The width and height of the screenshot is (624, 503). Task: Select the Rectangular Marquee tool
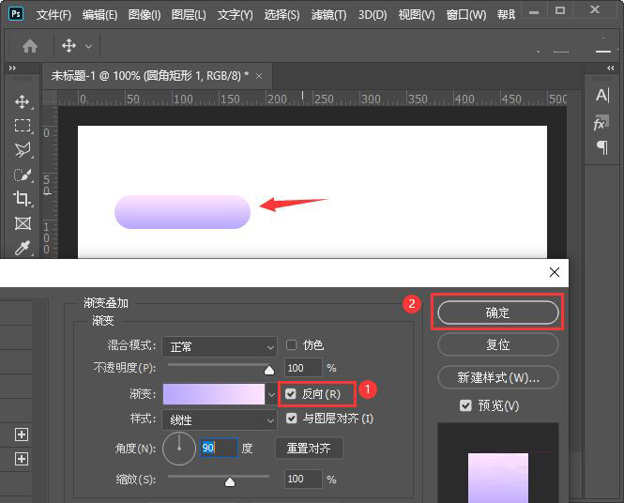[x=23, y=126]
